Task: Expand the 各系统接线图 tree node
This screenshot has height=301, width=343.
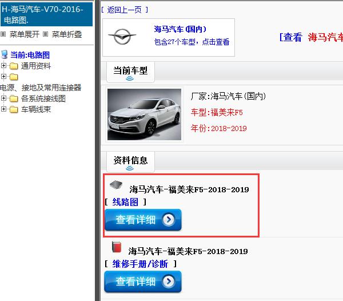Action: click(x=3, y=98)
